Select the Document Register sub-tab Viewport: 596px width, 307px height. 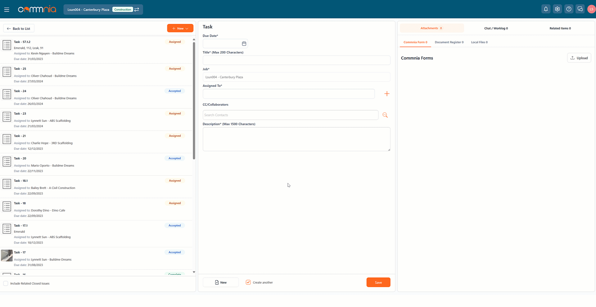pos(449,42)
